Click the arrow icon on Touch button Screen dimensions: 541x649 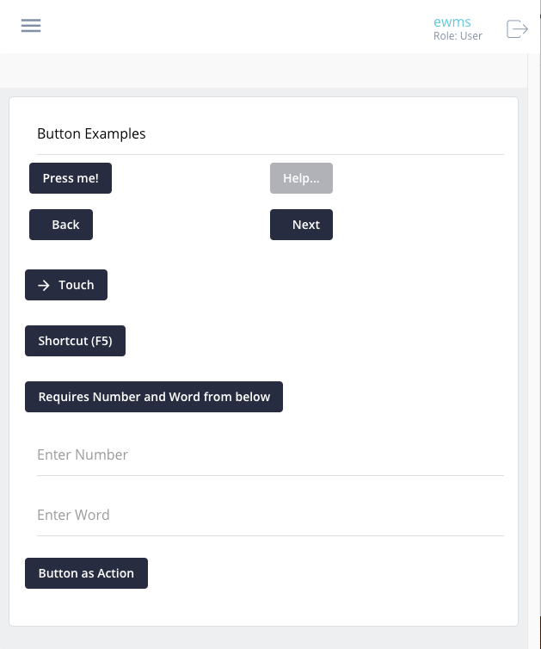[44, 285]
